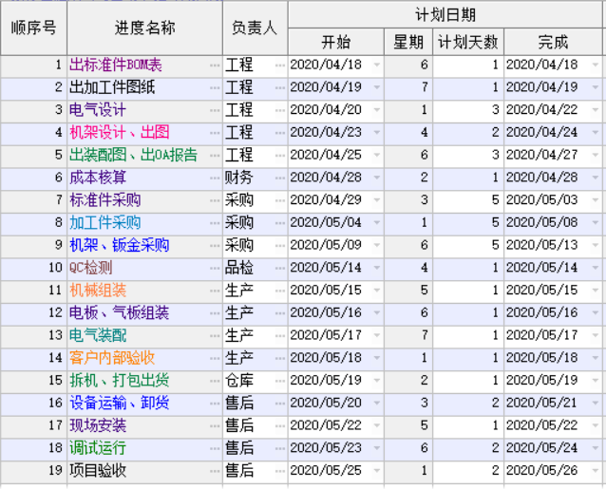Open start date dropdown for 现场安装
Image resolution: width=606 pixels, height=489 pixels.
click(x=376, y=425)
